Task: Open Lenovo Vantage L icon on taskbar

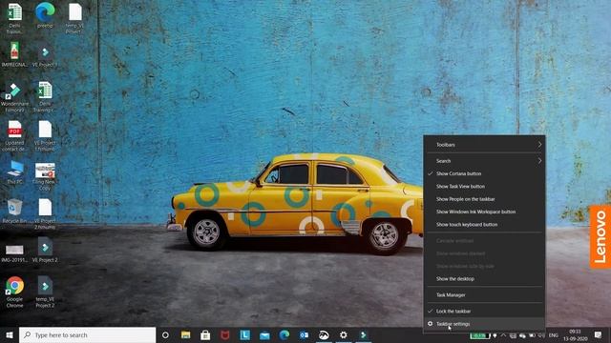Action: [244, 334]
